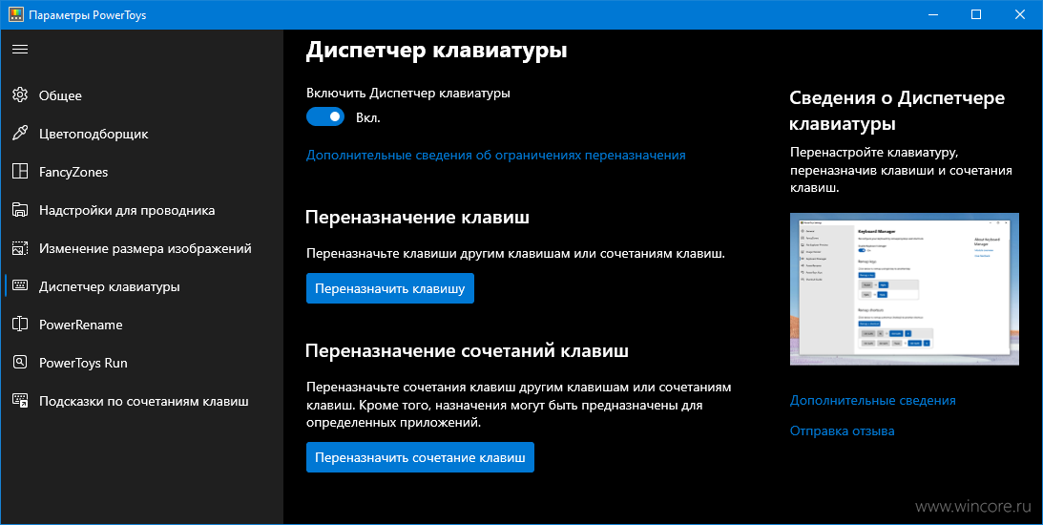Maximize the PowerToys settings window
This screenshot has width=1043, height=525.
[976, 14]
